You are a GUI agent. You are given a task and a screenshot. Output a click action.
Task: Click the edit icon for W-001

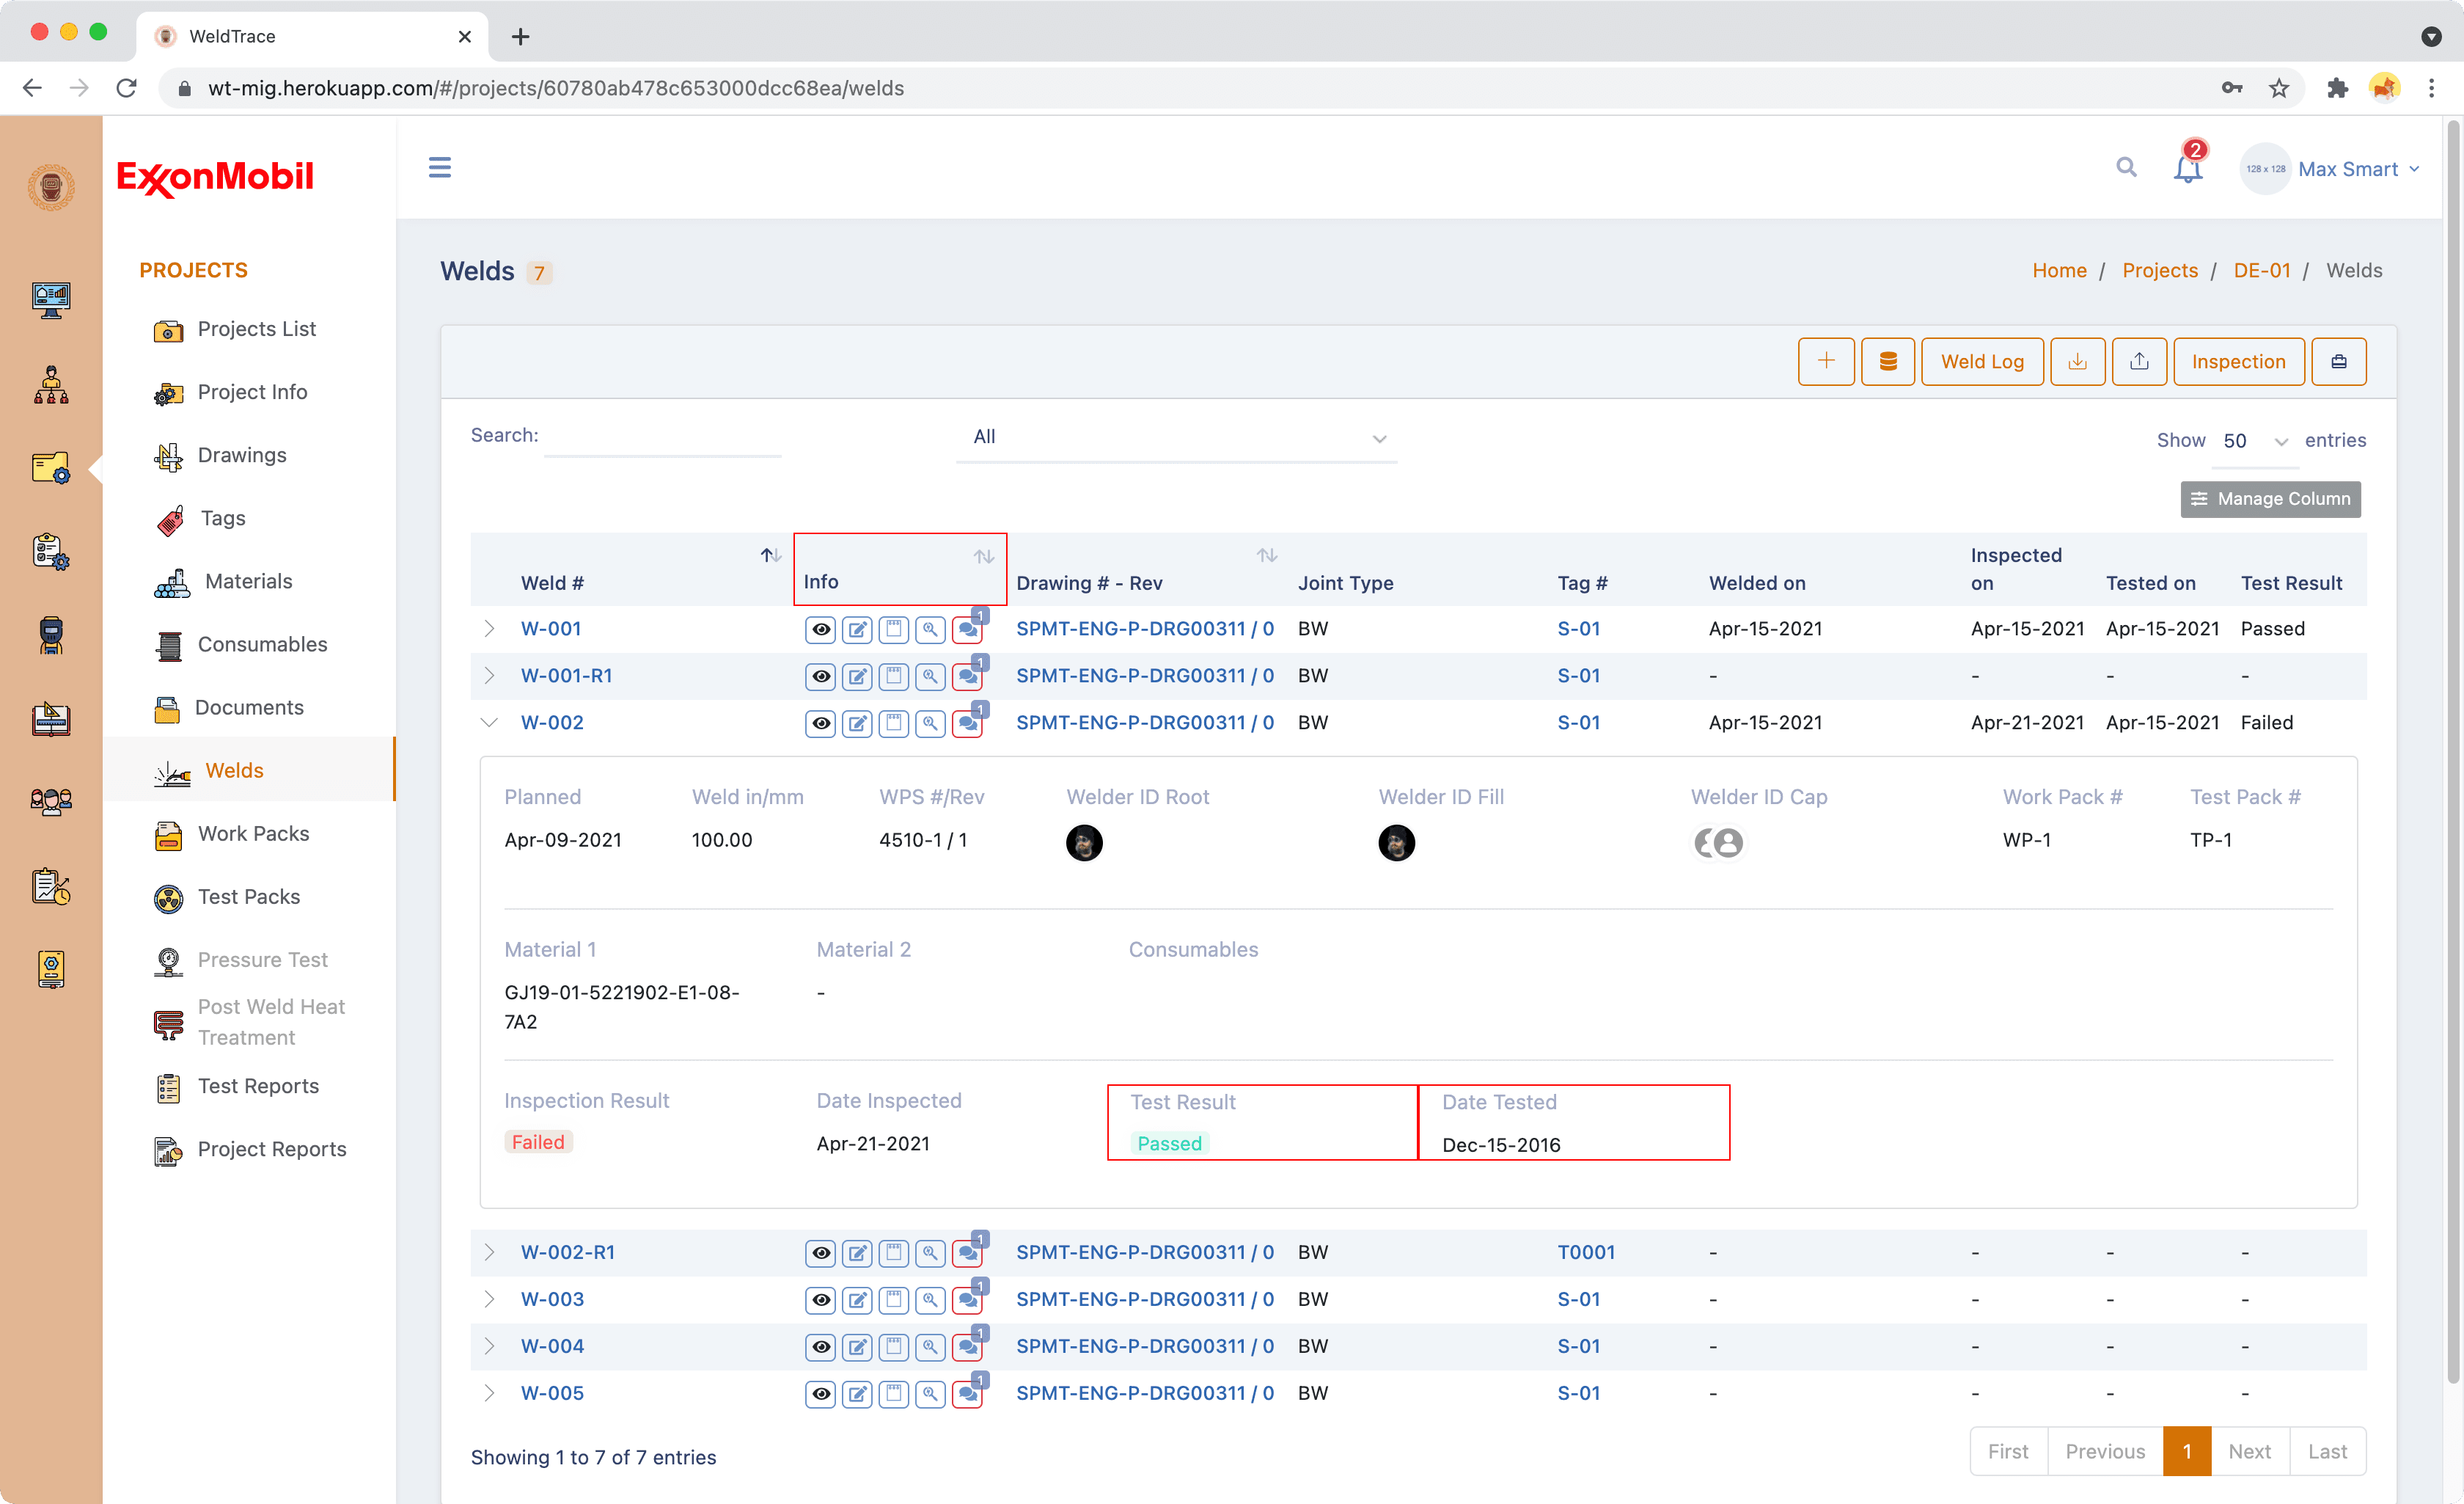pos(857,629)
